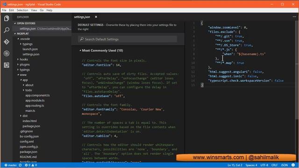The image size is (299, 168).
Task: Open the .gitignore file
Action: (x=26, y=132)
